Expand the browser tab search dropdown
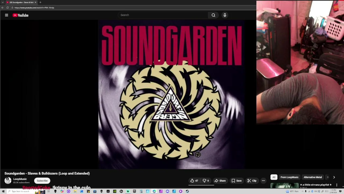 (3, 2)
